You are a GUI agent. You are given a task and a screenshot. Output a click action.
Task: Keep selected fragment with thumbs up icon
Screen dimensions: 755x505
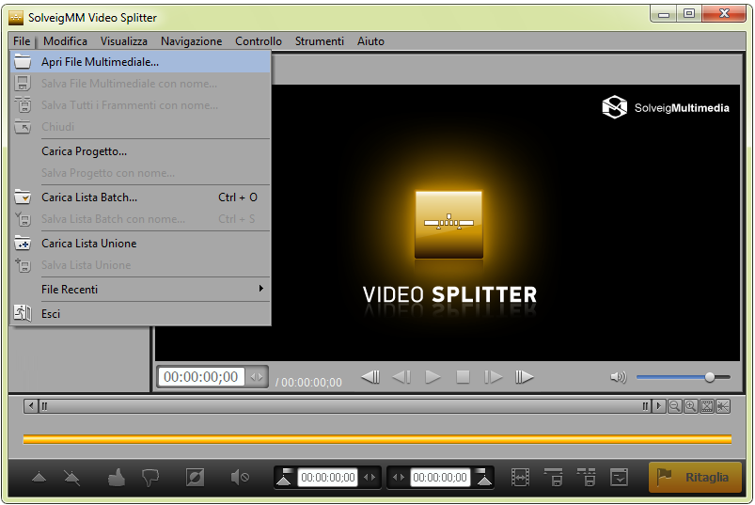point(117,478)
